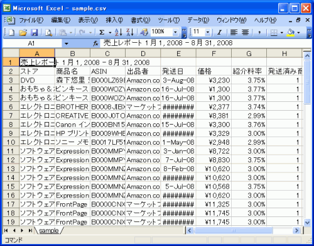
Task: Restore the workbook window inside Excel
Action: click(x=298, y=20)
